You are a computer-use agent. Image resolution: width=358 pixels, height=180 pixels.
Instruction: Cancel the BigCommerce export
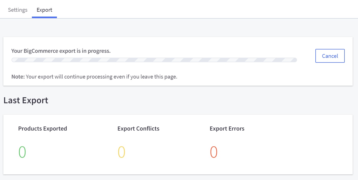(330, 56)
